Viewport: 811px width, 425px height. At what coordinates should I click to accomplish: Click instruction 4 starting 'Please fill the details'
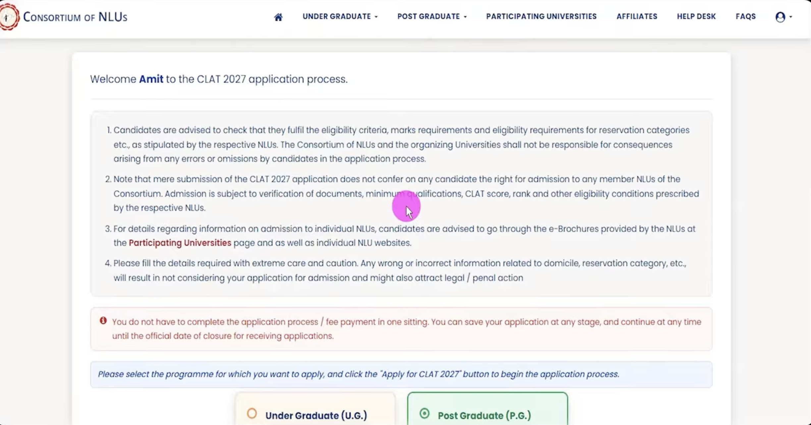point(400,270)
